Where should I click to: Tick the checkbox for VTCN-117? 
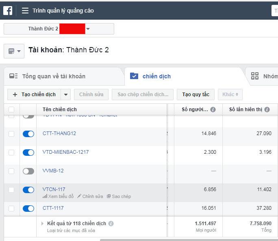coord(11,190)
